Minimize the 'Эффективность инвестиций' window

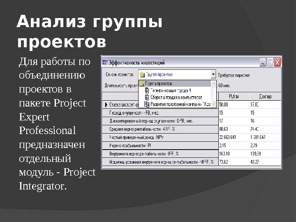click(263, 62)
